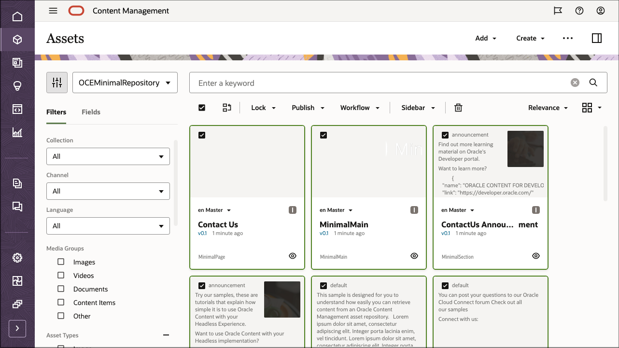Check the Videos media group checkbox
619x348 pixels.
coord(60,275)
